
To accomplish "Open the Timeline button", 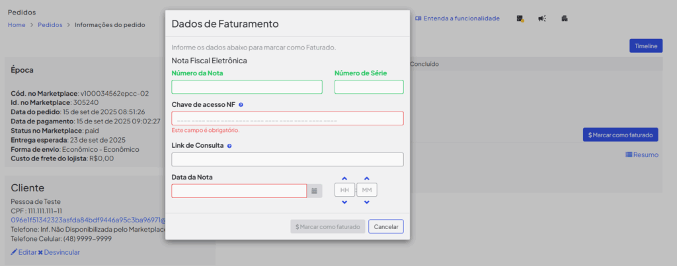I will 646,46.
